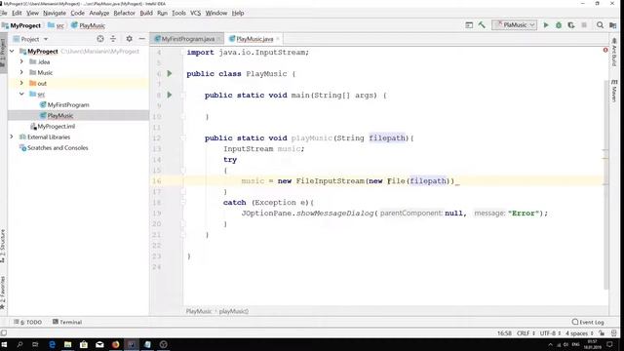Click the red error indicator above the editor scrollbar
The height and width of the screenshot is (351, 624).
(x=605, y=50)
